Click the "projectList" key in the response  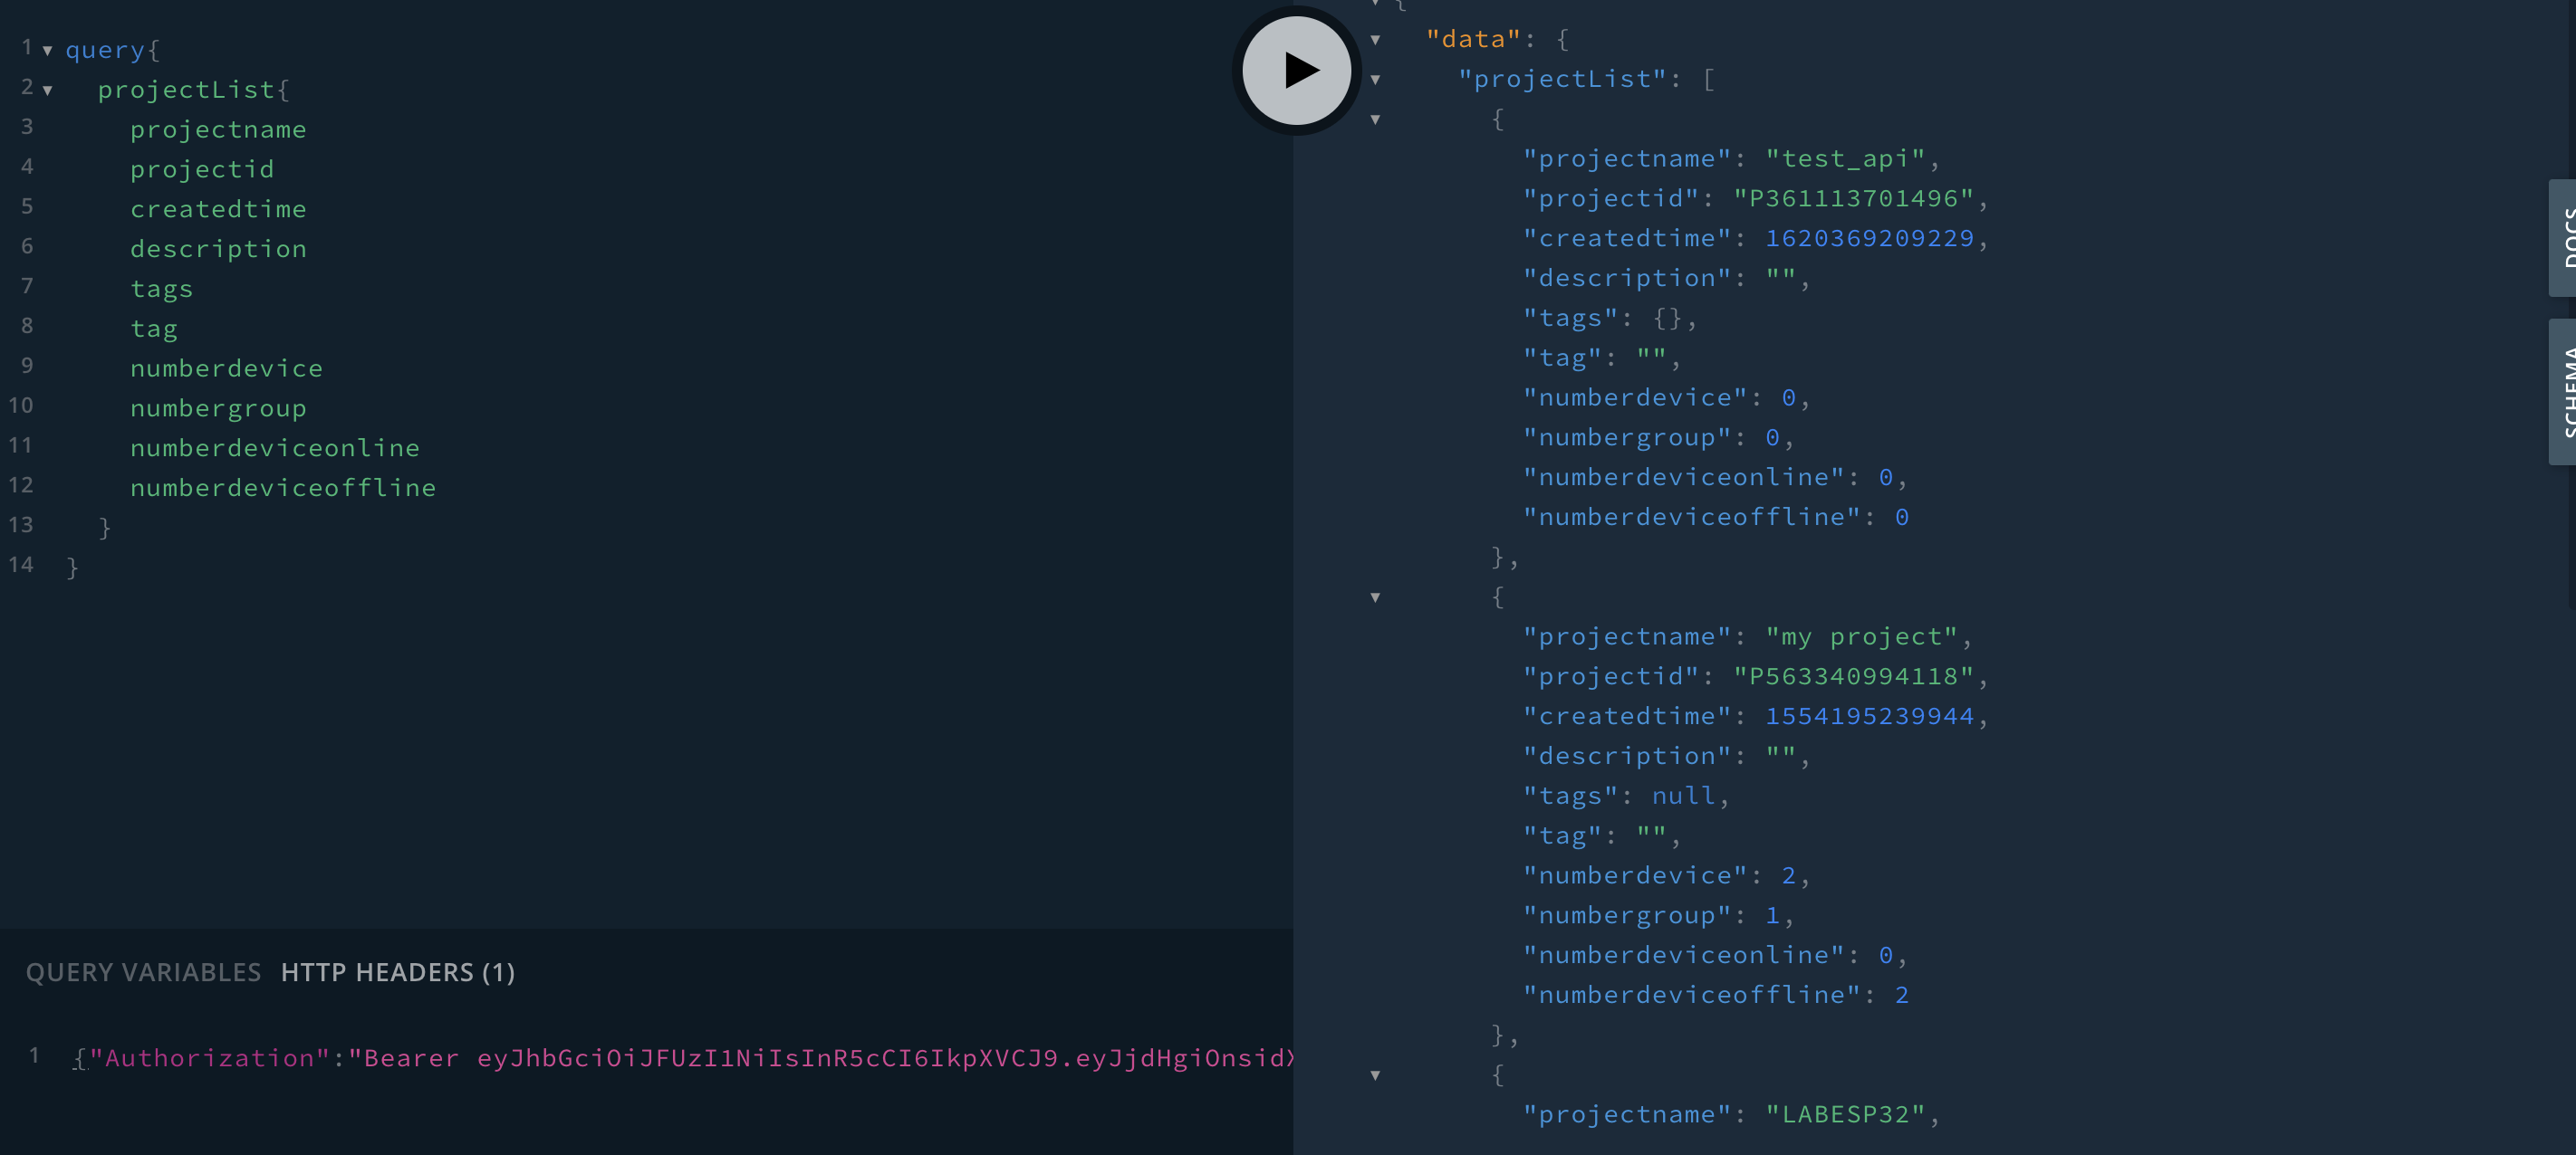pos(1562,79)
